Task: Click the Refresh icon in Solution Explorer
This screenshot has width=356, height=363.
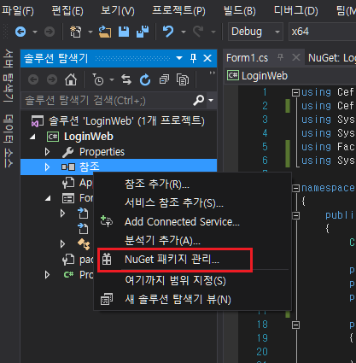Action: [x=145, y=79]
